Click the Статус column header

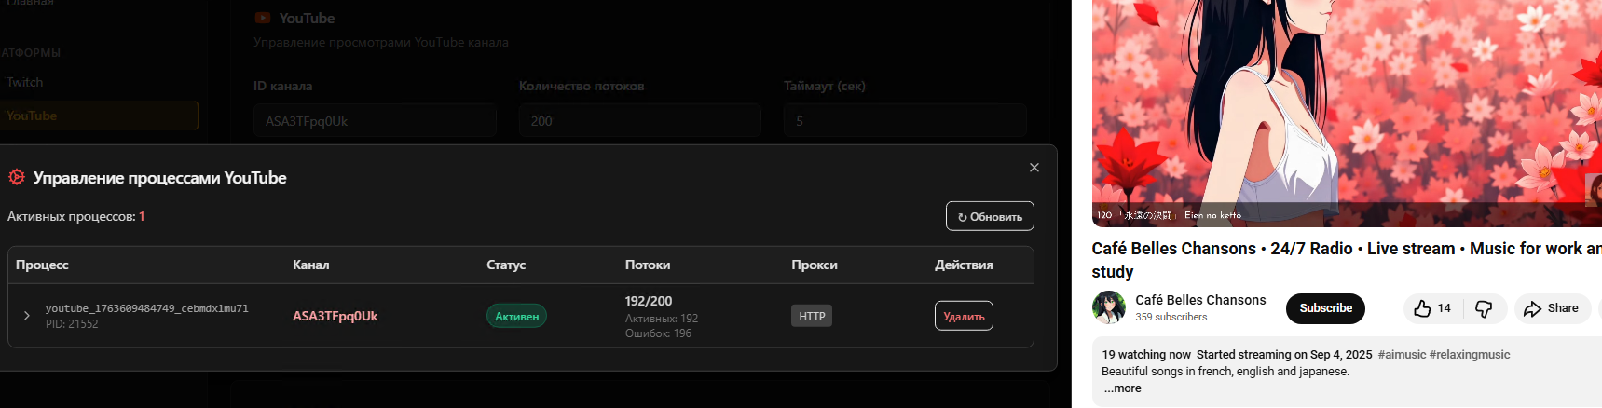coord(506,265)
